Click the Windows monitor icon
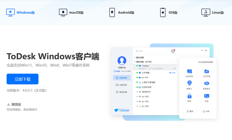Image resolution: width=232 pixels, height=140 pixels. pyautogui.click(x=10, y=13)
